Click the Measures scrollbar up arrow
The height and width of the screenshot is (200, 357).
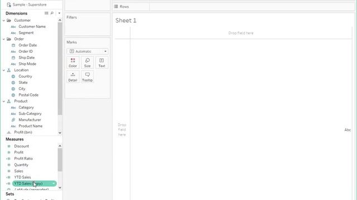click(60, 146)
